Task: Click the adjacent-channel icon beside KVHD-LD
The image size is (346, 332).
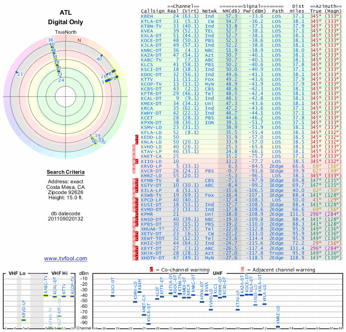Action: pos(134,147)
